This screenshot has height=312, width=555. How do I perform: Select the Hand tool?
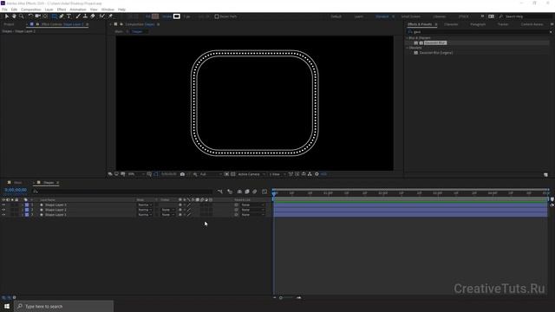14,16
